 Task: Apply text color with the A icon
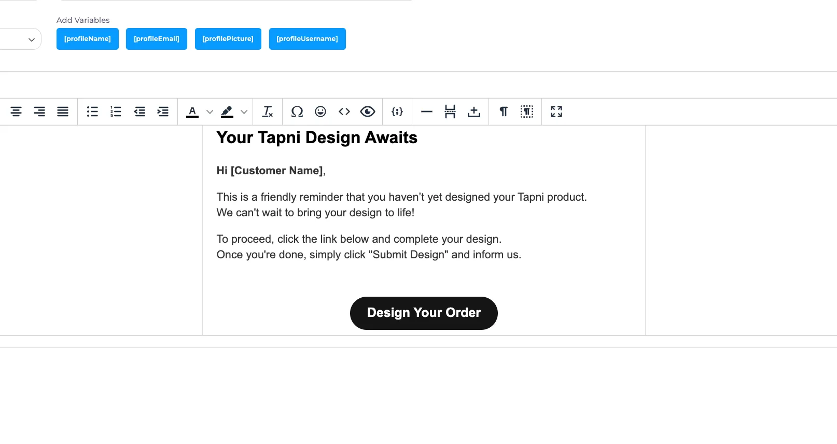192,112
